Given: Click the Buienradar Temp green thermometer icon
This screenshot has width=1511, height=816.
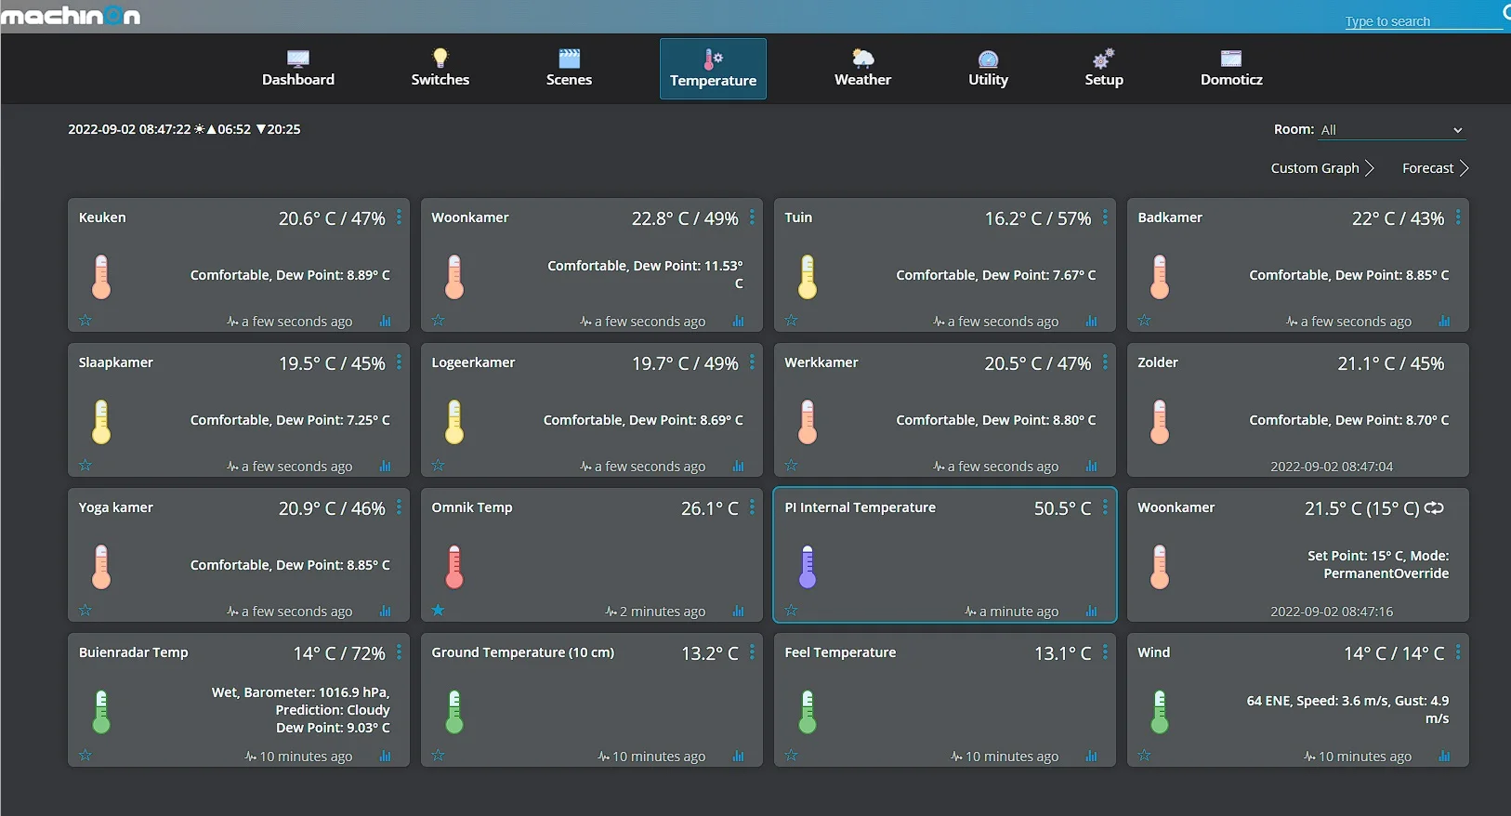Looking at the screenshot, I should pos(101,712).
